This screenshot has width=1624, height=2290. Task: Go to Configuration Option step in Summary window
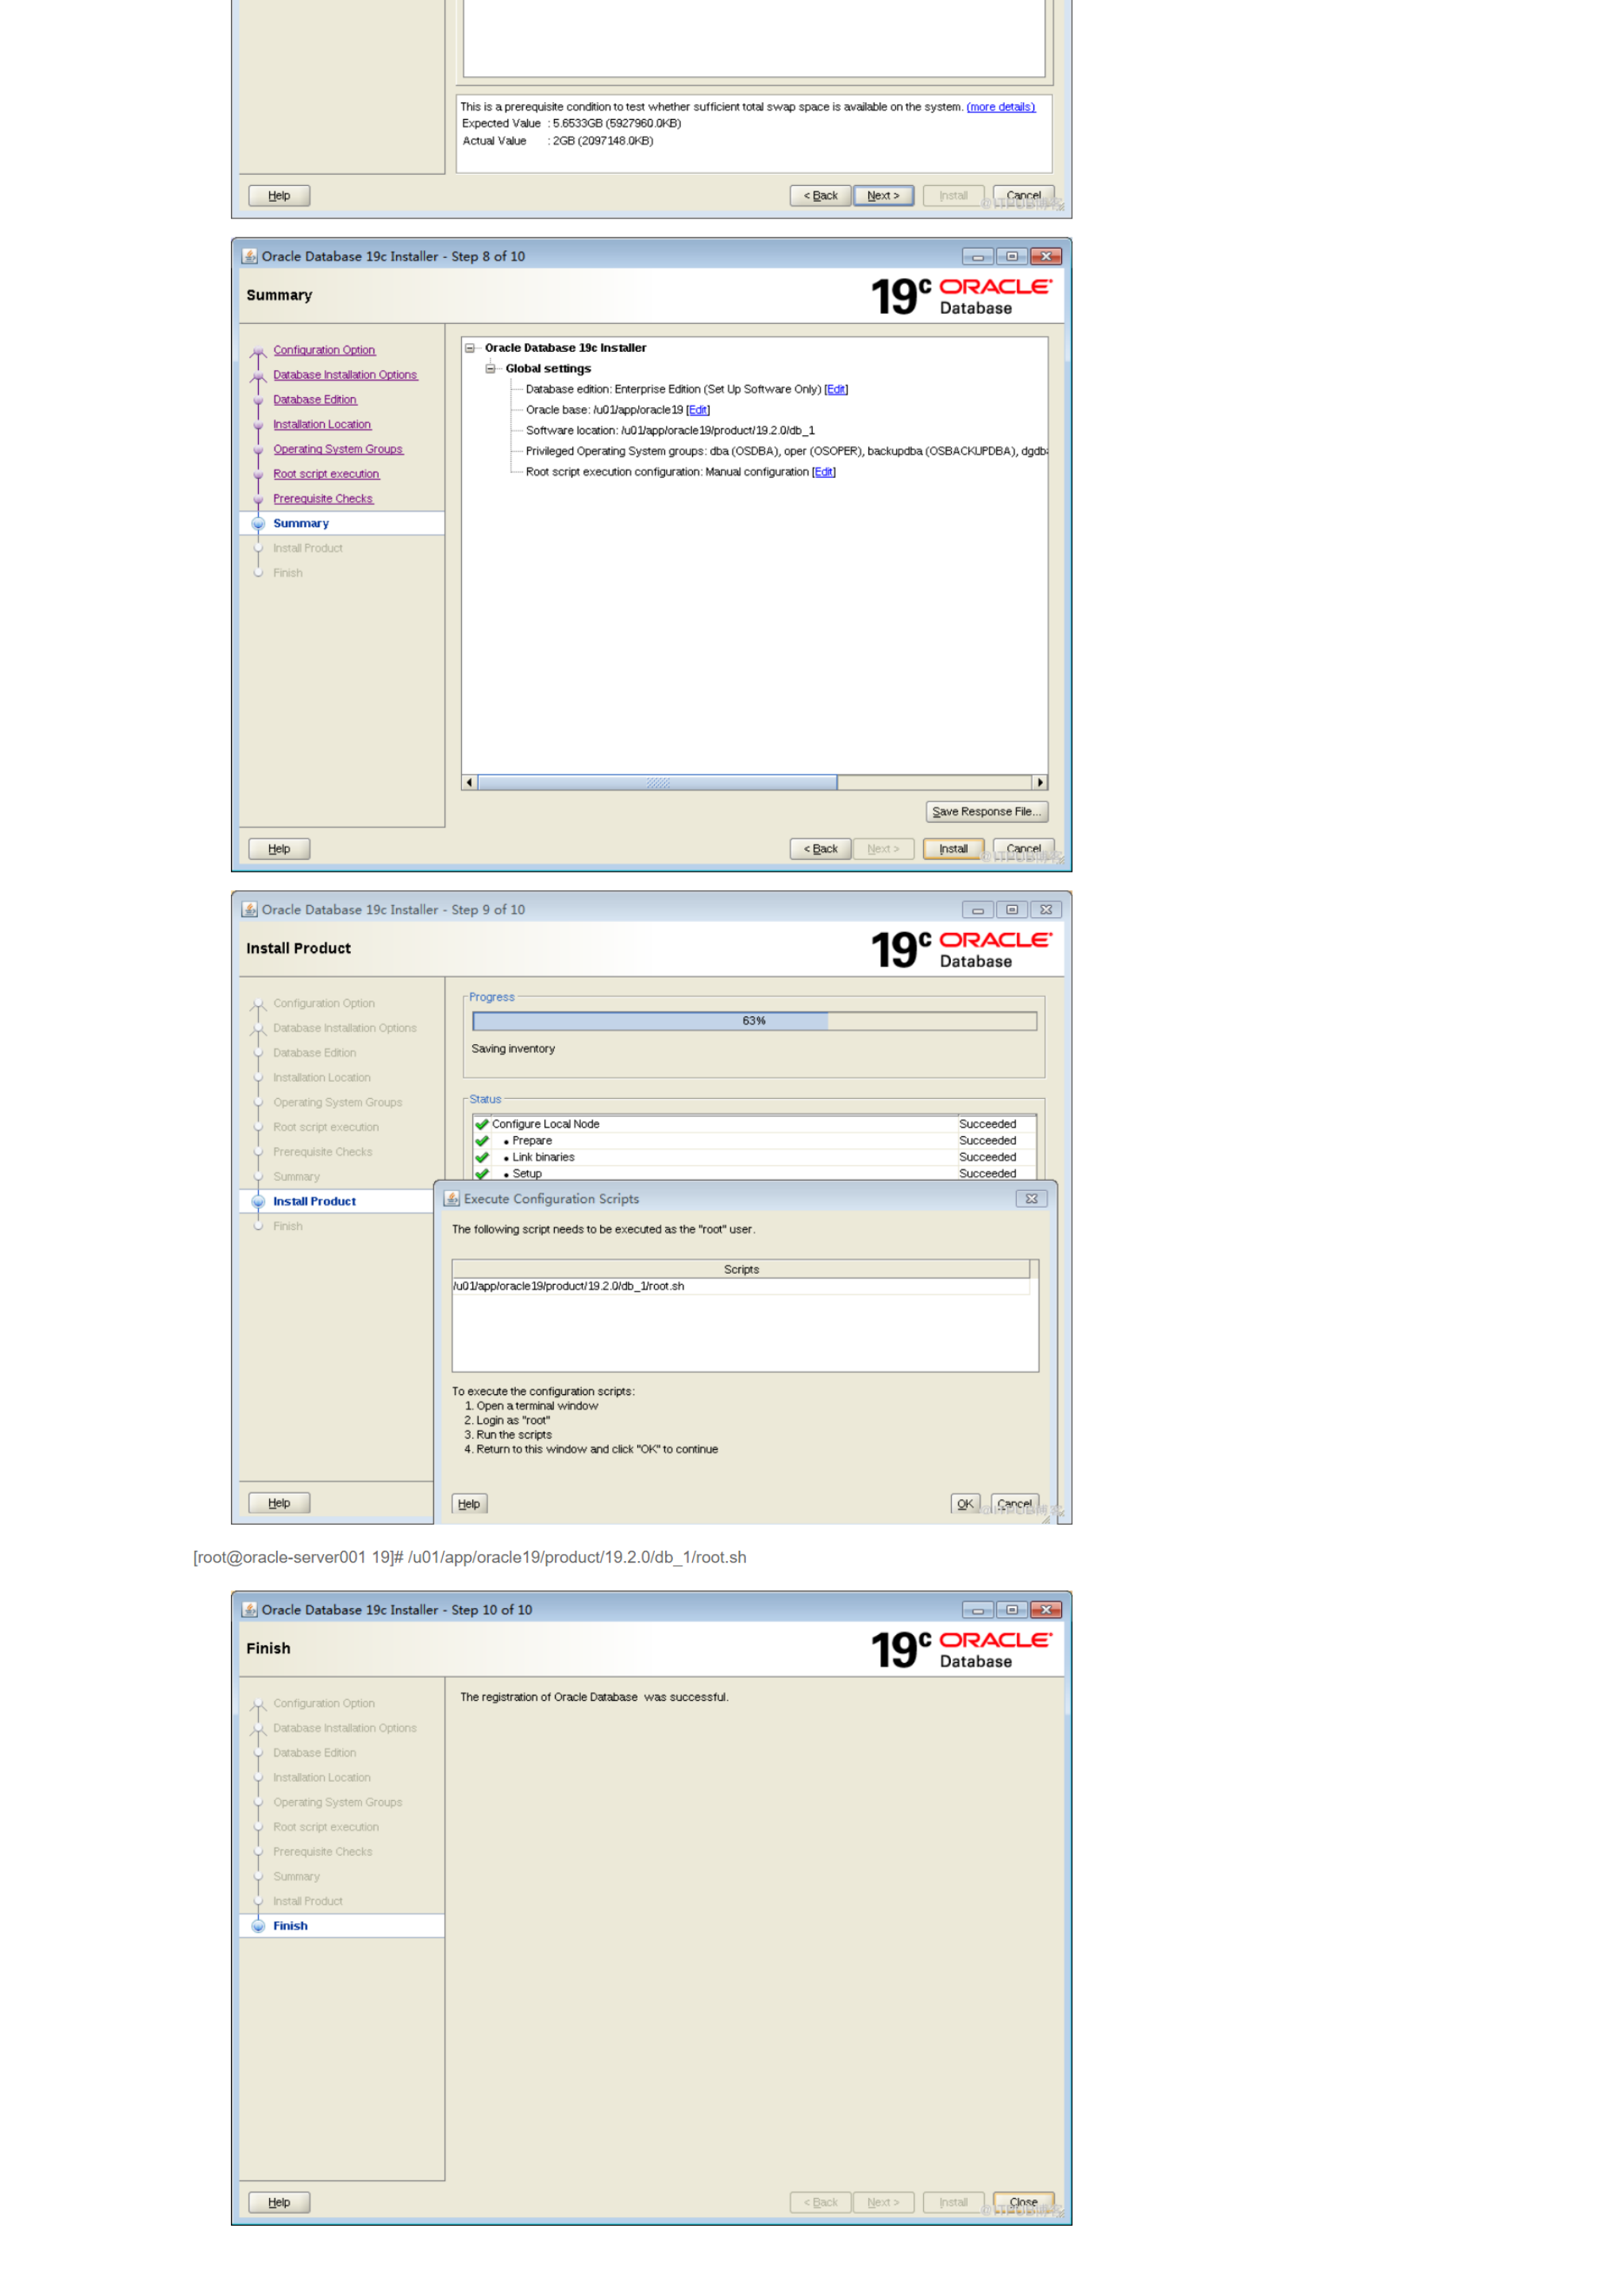(x=324, y=350)
